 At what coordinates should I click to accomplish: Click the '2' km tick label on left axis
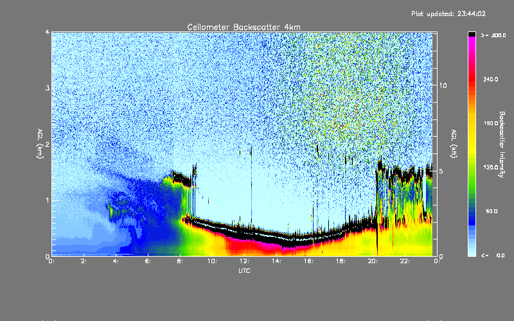pos(48,144)
